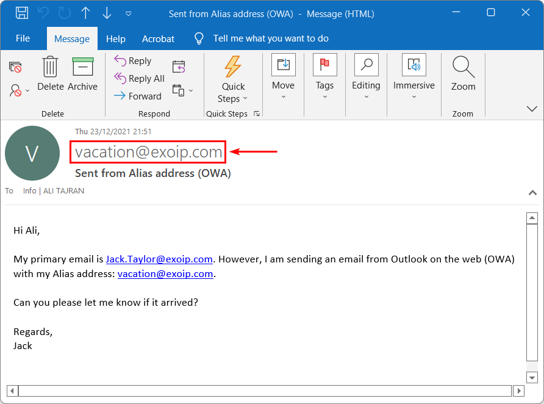Click Reply All
This screenshot has width=544, height=404.
[139, 79]
